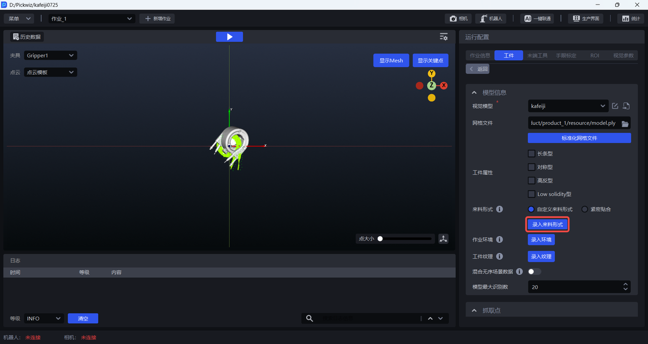
Task: Switch to the 末端工具 tab
Action: coord(537,56)
